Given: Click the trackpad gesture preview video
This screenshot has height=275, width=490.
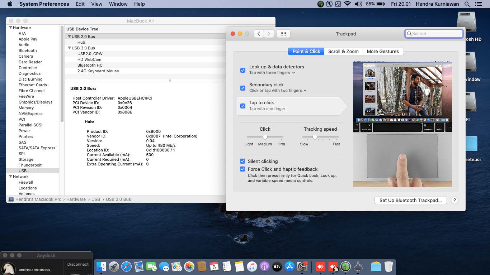Looking at the screenshot, I should click(402, 124).
